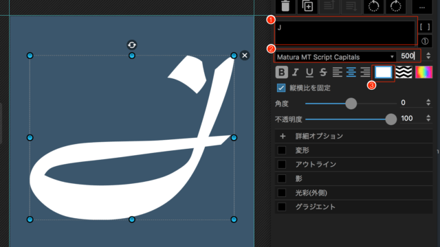Click the rotate handle above the J object
This screenshot has width=440, height=247.
[x=132, y=45]
